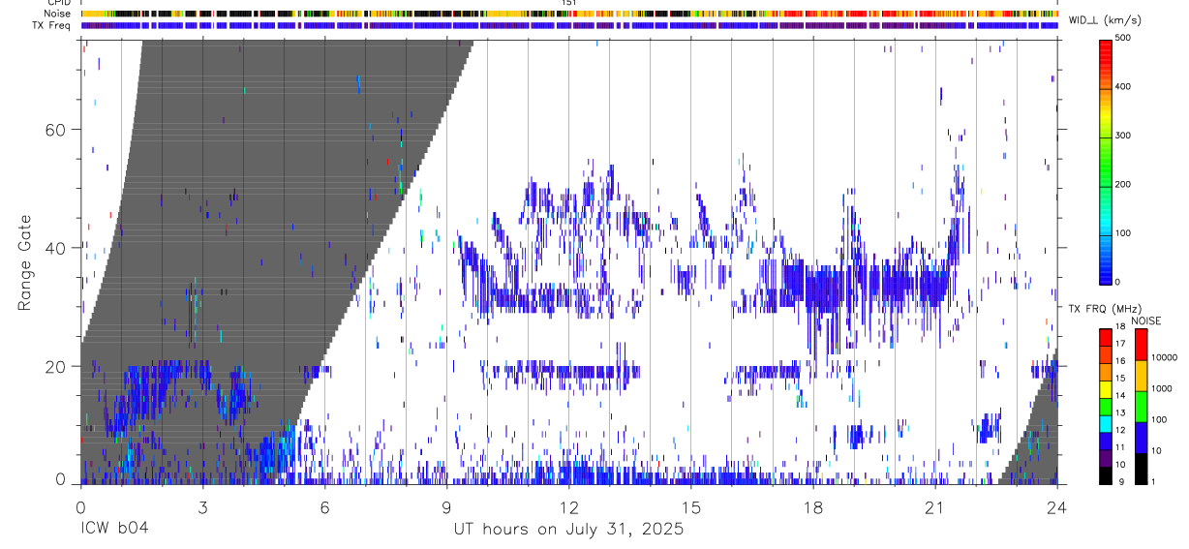The height and width of the screenshot is (549, 1189).
Task: Click the NOISE color scale bar
Action: click(1141, 406)
